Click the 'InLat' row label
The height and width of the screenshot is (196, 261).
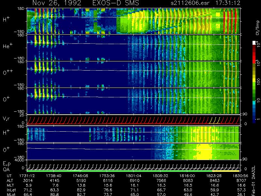(11, 190)
